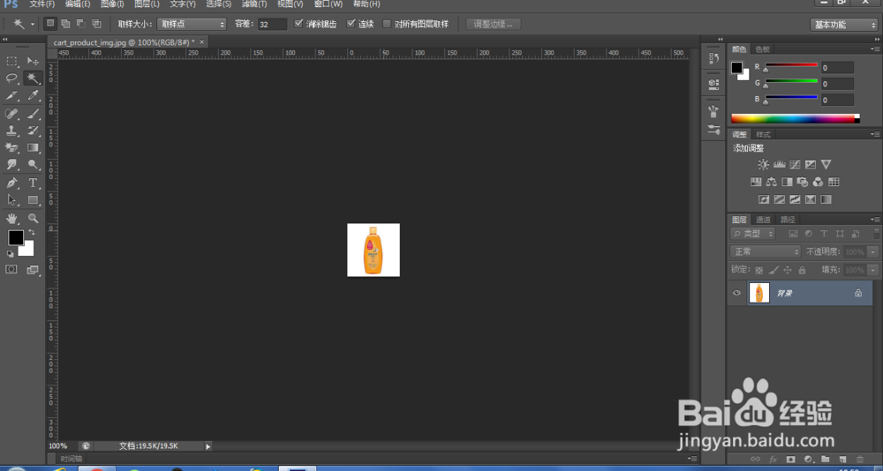This screenshot has width=883, height=471.
Task: Open the workspace switcher dropdown
Action: tap(843, 25)
